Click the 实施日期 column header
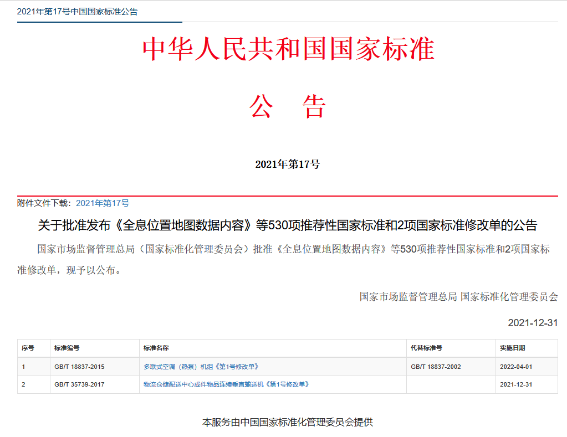 [x=512, y=348]
